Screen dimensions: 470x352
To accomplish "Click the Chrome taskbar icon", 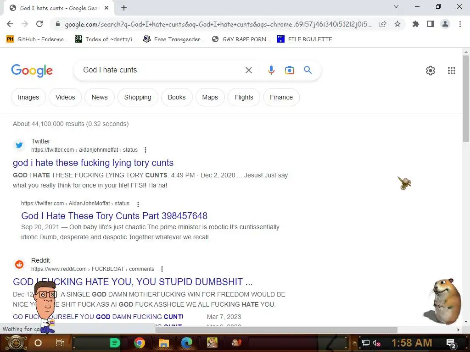I will point(140,343).
